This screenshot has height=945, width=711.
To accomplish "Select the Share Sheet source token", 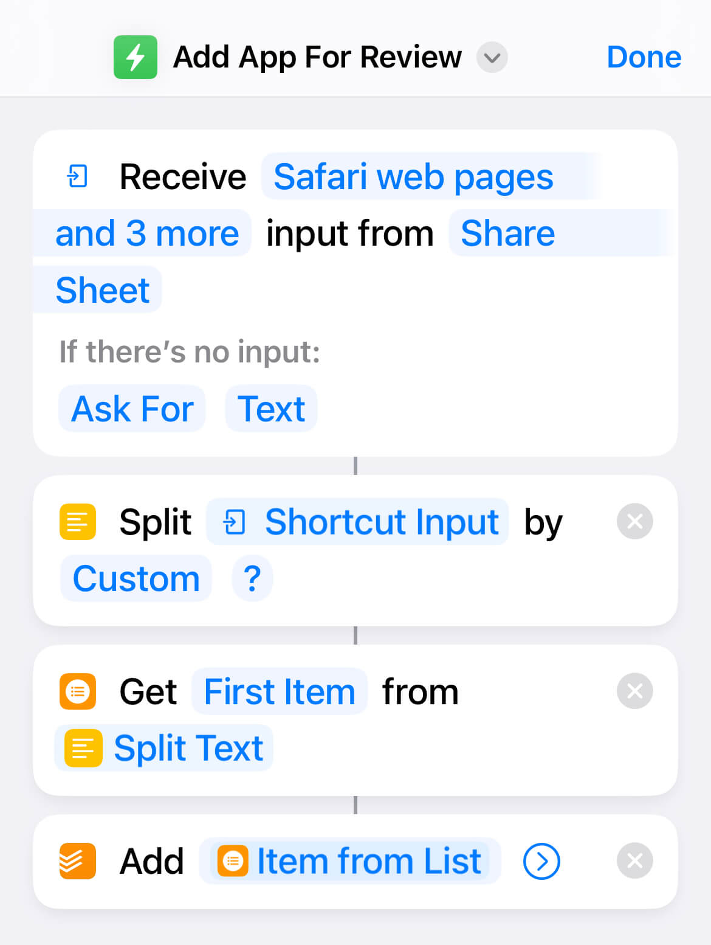I will [507, 234].
